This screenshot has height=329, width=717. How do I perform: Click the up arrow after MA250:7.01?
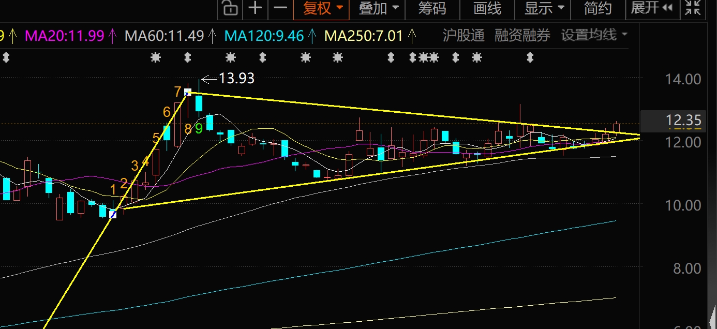click(x=412, y=36)
